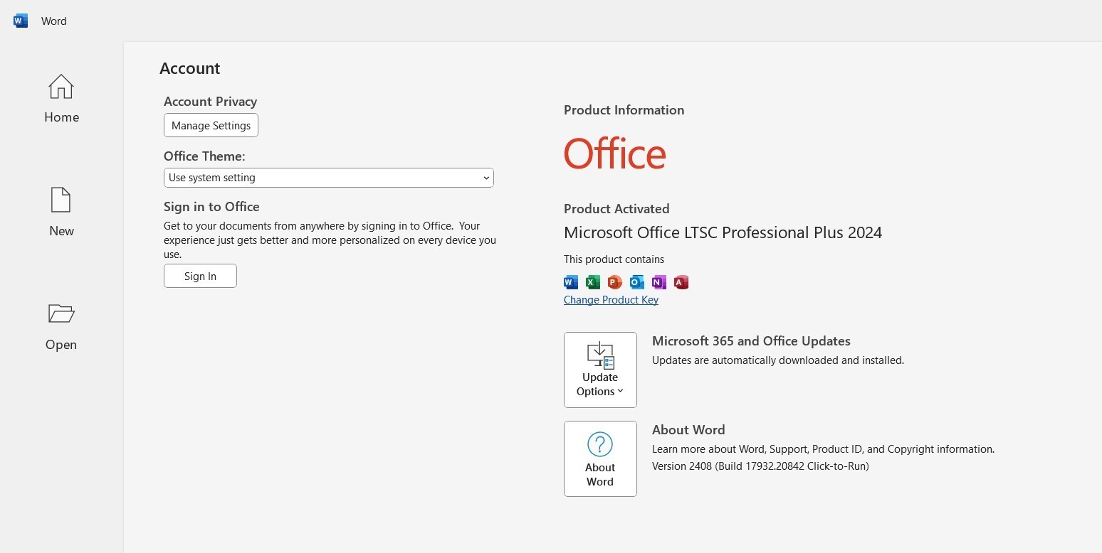Open the New document page icon

coord(61,200)
